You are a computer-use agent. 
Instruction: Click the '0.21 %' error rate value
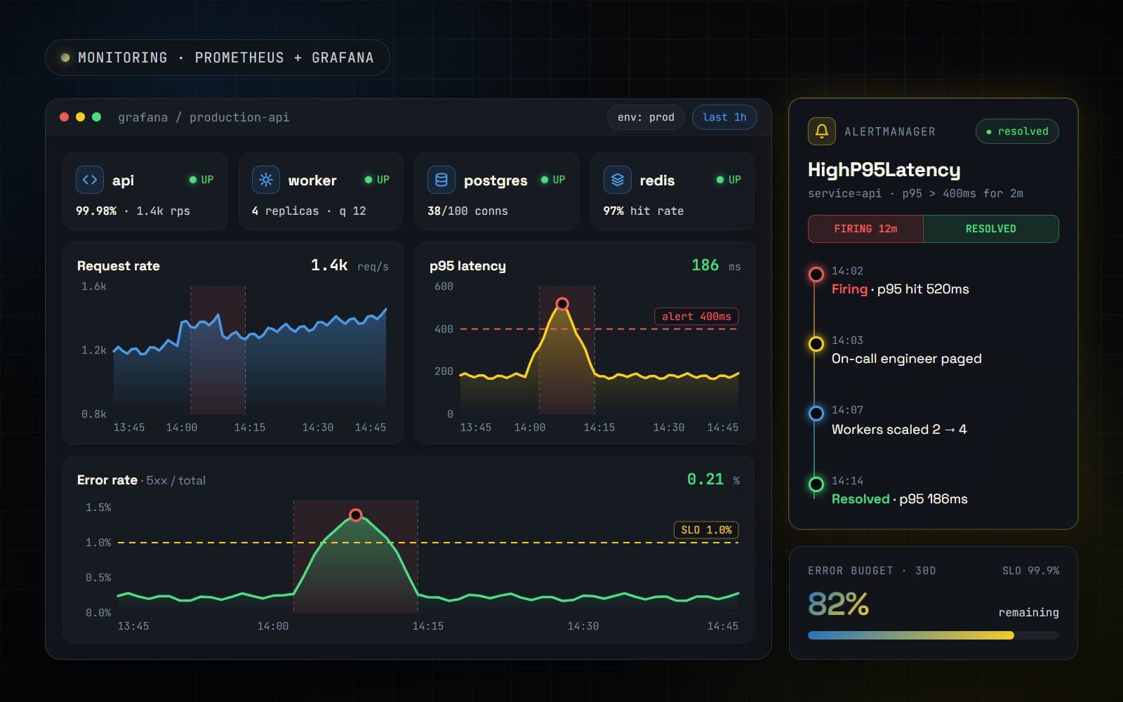(713, 479)
